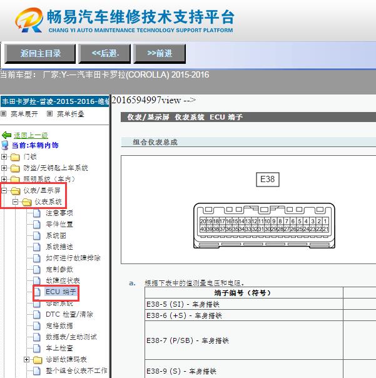Screen dimensions: 376x378
Task: Click the 定制参数 page icon
Action: (37, 270)
